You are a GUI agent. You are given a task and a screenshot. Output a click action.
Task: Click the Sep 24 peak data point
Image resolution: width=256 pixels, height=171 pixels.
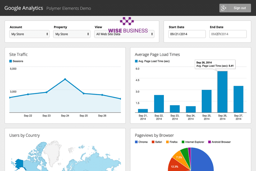[65, 79]
